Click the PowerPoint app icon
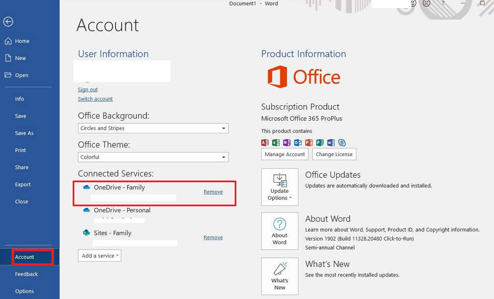The image size is (494, 299). coord(308,142)
